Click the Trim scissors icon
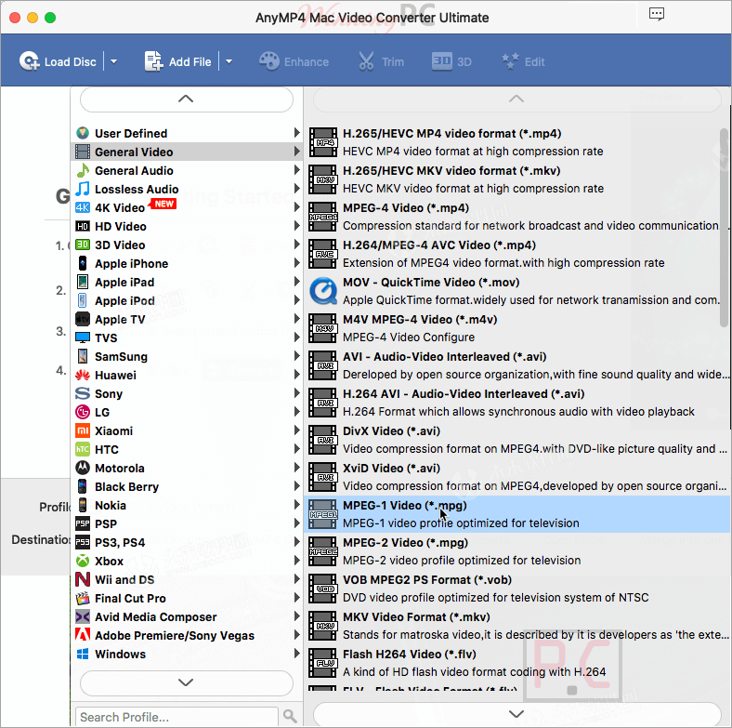Screen dimensions: 732x728 [366, 61]
